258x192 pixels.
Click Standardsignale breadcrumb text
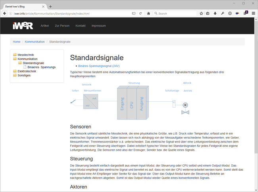[60, 42]
